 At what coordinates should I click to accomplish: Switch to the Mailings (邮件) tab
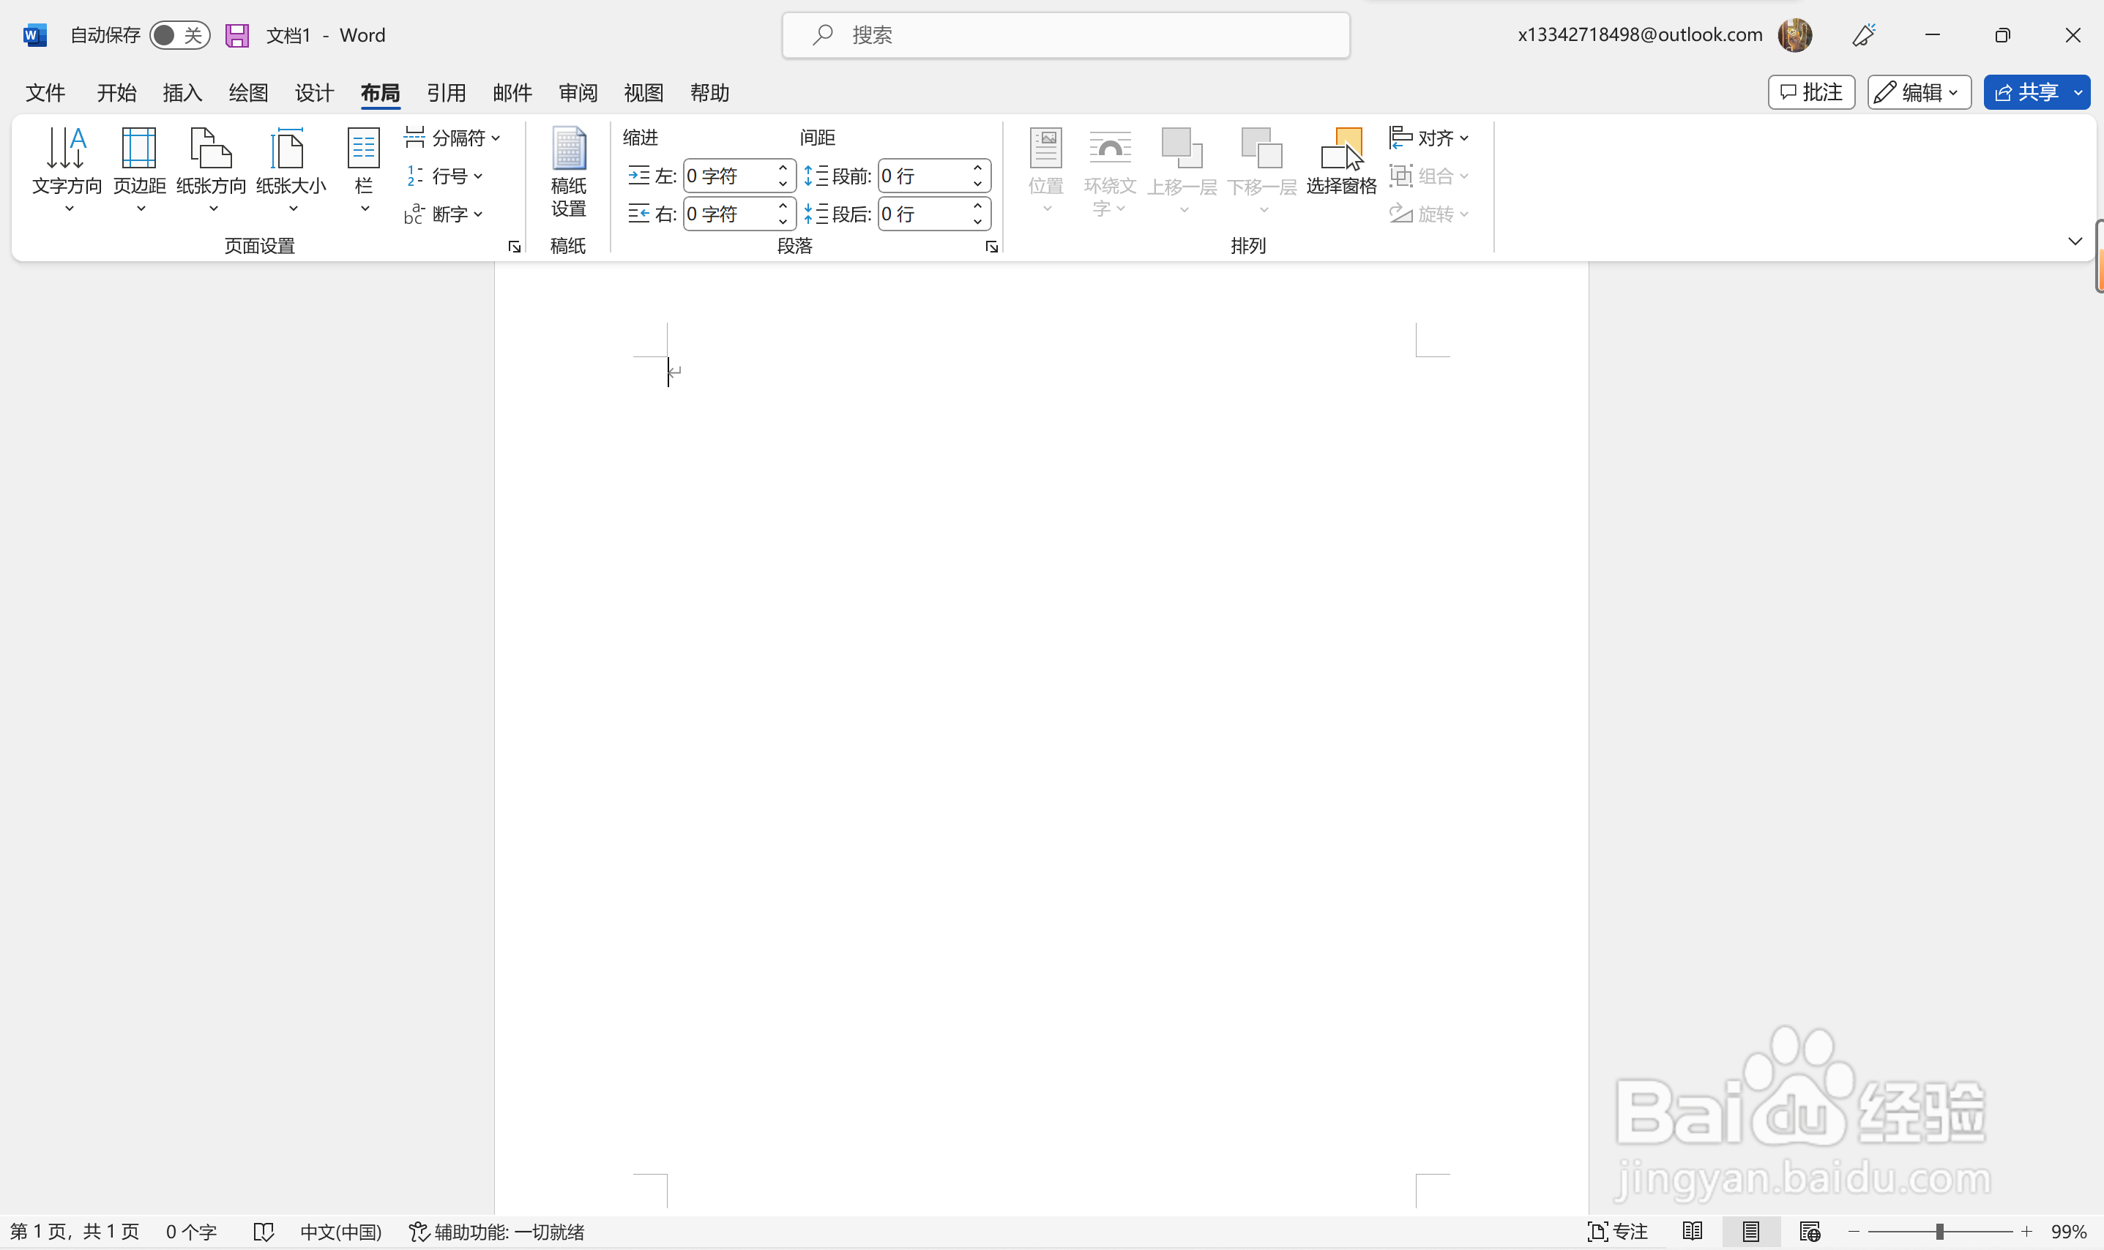click(512, 93)
